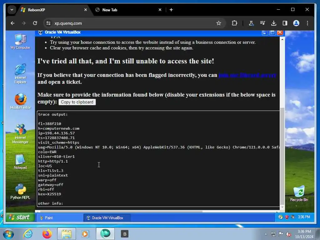Click red shield icon in XP tray
Image resolution: width=320 pixels, height=240 pixels.
point(287,217)
